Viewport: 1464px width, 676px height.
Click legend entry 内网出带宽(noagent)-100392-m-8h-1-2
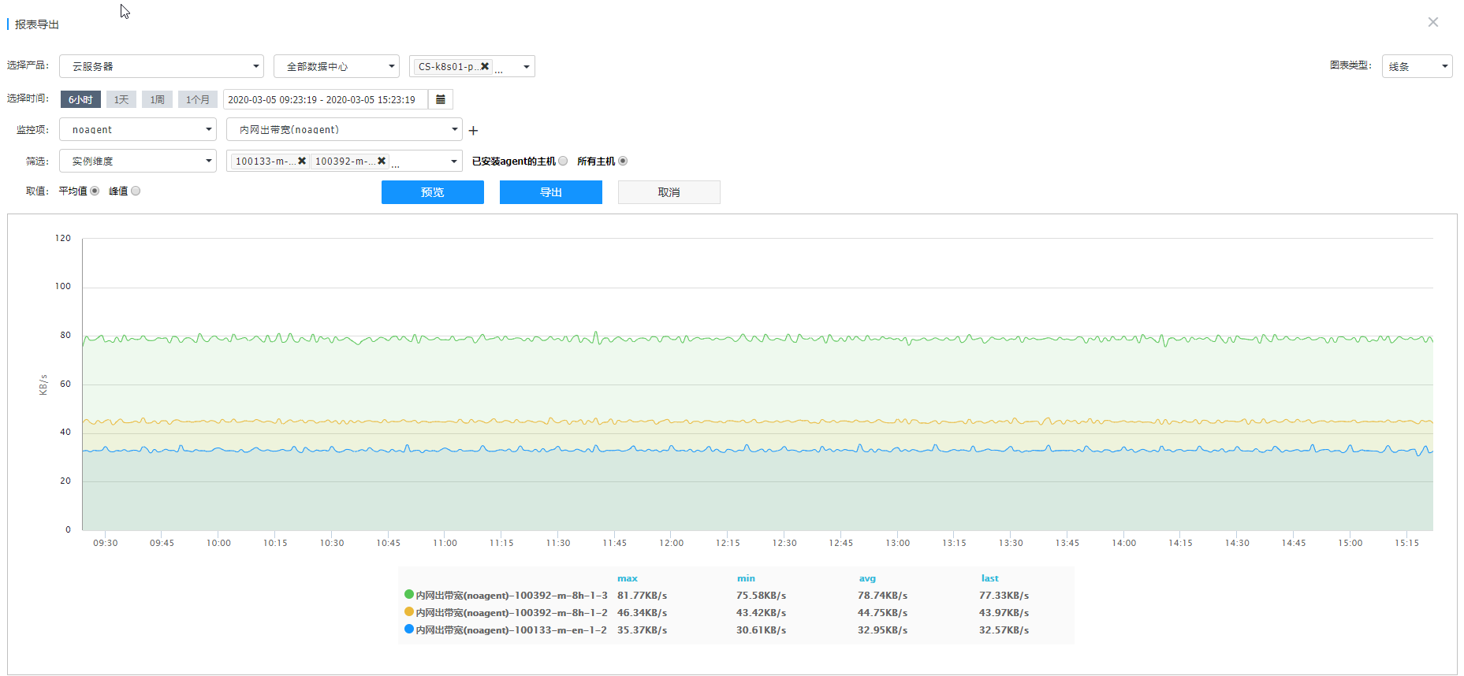point(512,612)
